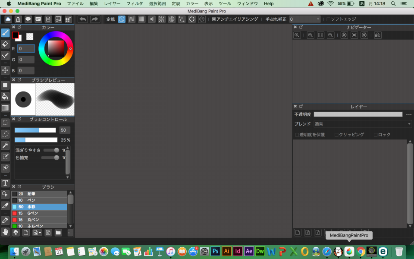Click the Spotlight search icon in menu bar
This screenshot has height=259, width=414.
pos(393,4)
